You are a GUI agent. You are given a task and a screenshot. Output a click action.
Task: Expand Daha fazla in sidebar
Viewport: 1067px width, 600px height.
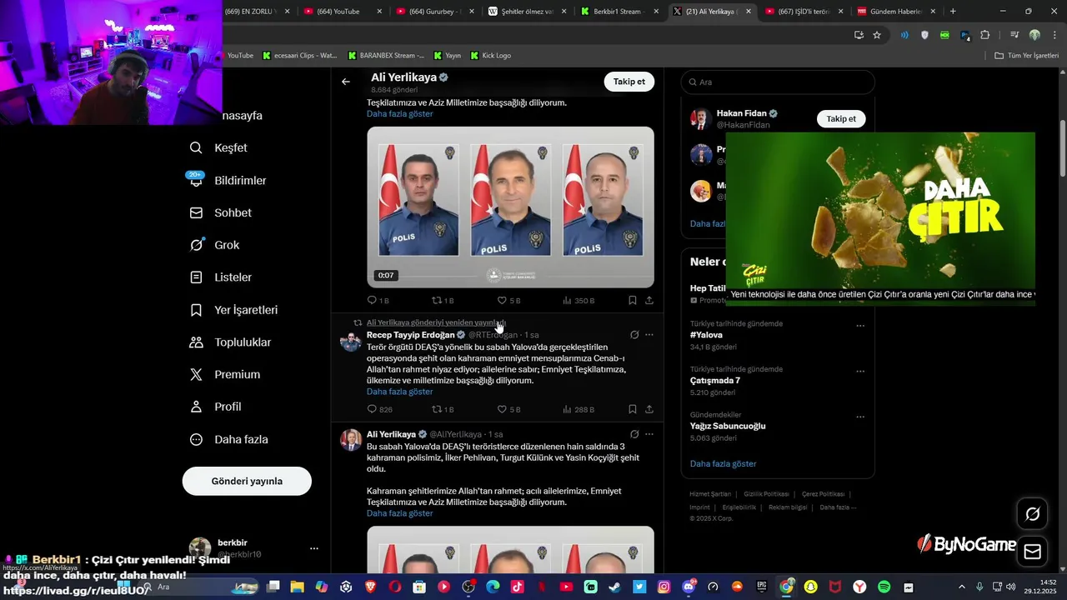pos(228,439)
